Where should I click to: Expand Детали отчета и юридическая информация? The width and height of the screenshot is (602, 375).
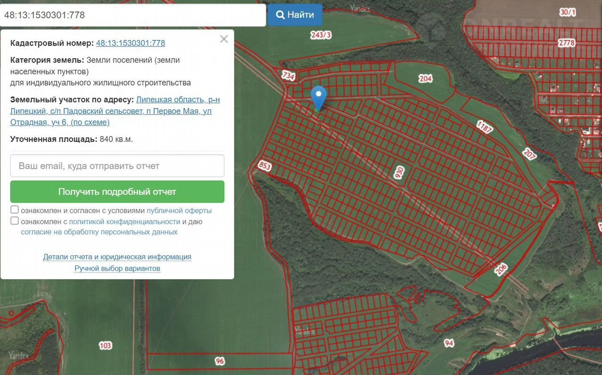pos(117,257)
